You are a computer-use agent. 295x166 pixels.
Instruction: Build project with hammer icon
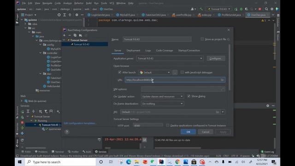[201, 9]
